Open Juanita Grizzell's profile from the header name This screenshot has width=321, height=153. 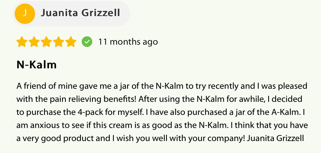click(x=81, y=13)
